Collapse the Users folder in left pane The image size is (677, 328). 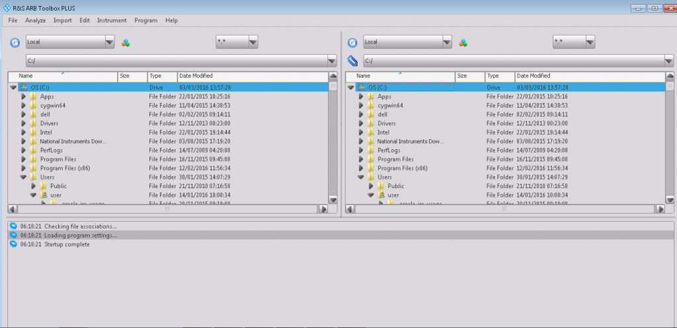(23, 177)
